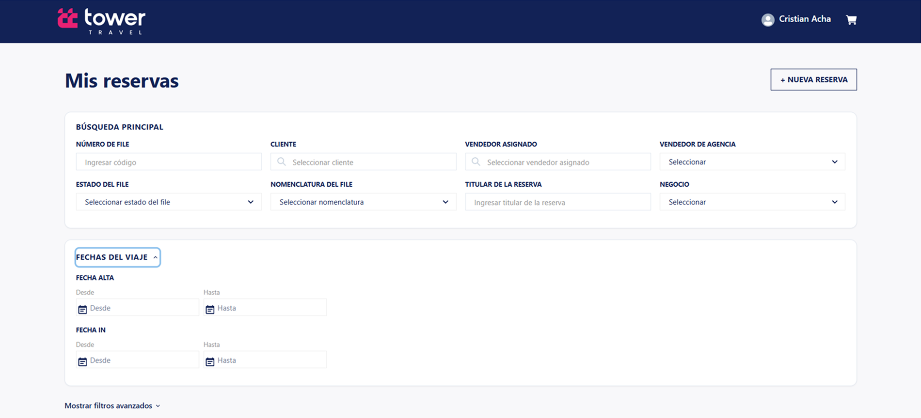
Task: Click the Tower Travel logo
Action: (x=101, y=21)
